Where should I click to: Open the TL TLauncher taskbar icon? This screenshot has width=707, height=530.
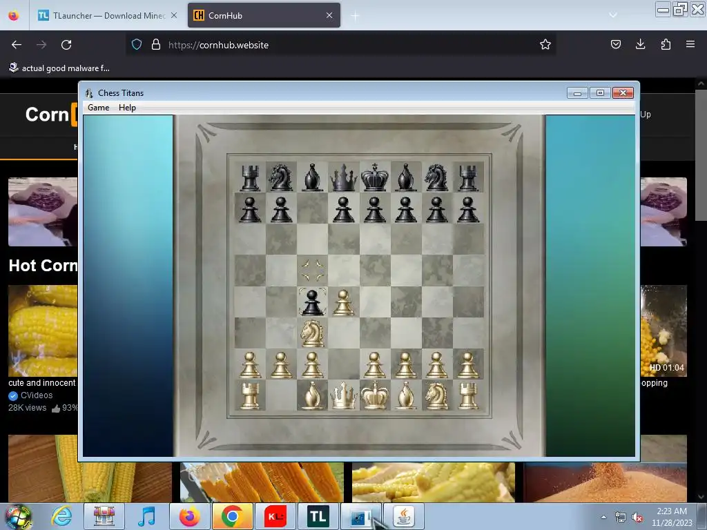[x=318, y=516]
